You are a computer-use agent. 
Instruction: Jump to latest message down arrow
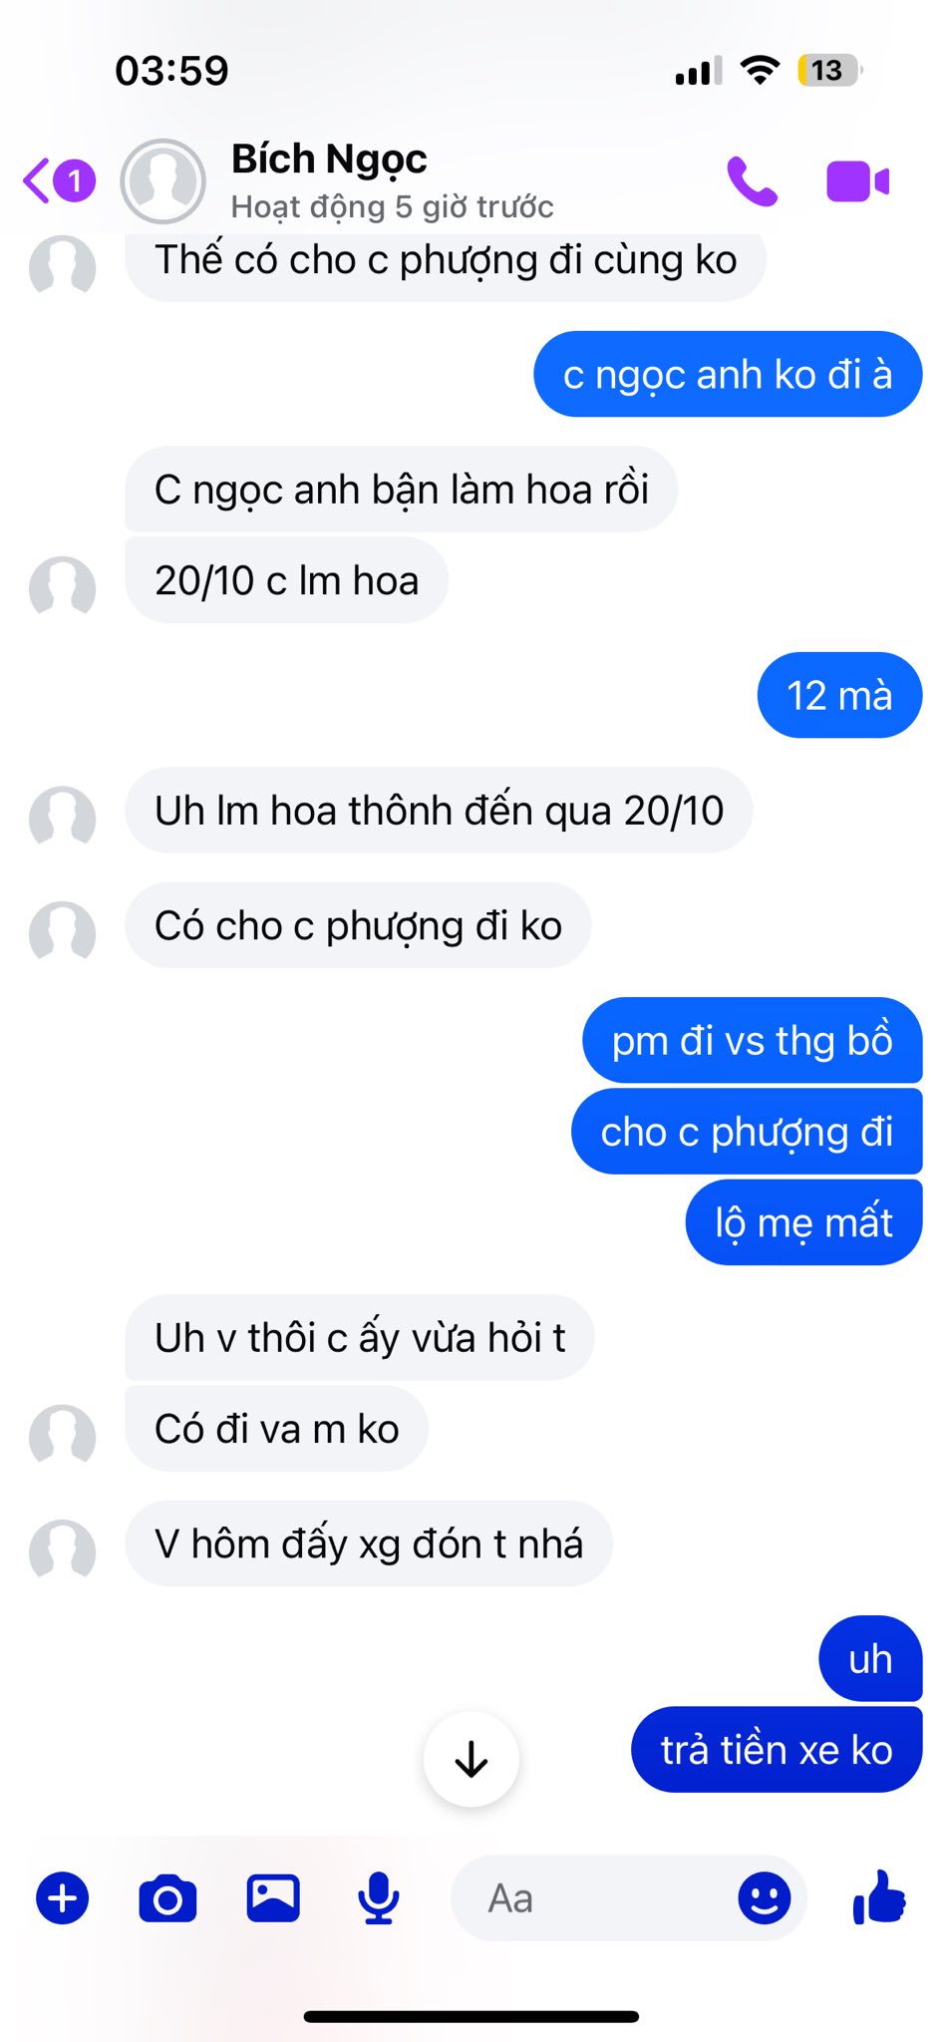tap(471, 1760)
